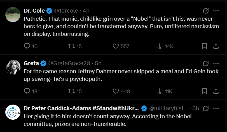This screenshot has height=132, width=227.
Task: Retweet Greta's post
Action: [x=71, y=91]
